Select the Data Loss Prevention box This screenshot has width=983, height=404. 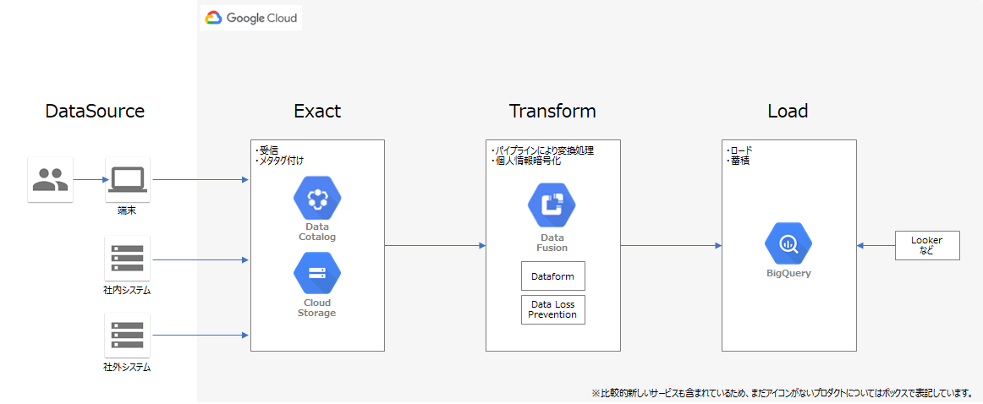point(553,309)
